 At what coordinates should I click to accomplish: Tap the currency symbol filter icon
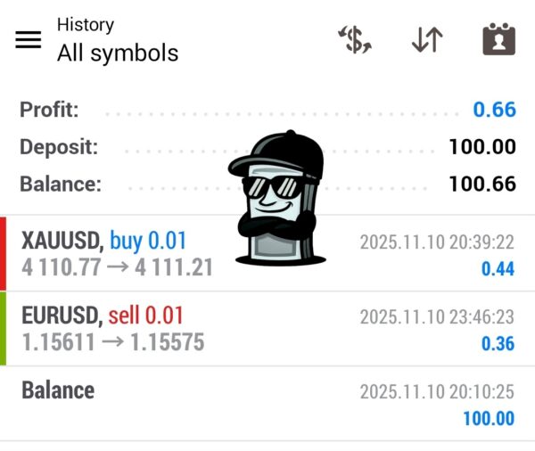click(x=355, y=40)
